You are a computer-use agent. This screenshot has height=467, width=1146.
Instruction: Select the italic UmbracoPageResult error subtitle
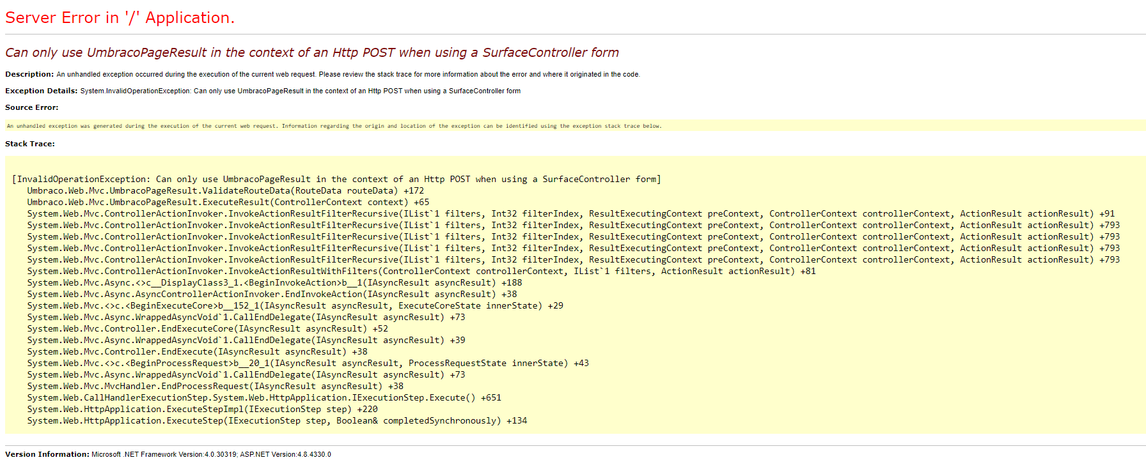[312, 52]
